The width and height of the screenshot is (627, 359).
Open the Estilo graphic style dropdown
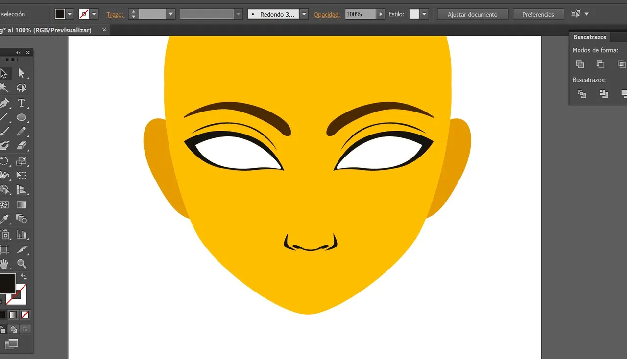pos(425,14)
